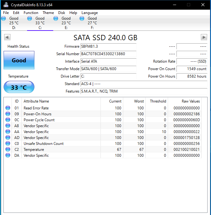This screenshot has width=211, height=215.
Task: Open the File menu
Action: [6, 13]
